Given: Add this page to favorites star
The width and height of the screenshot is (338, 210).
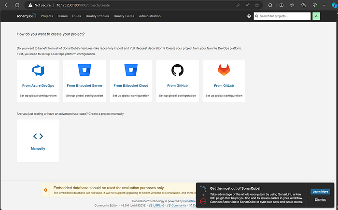Looking at the screenshot, I should click(x=257, y=5).
